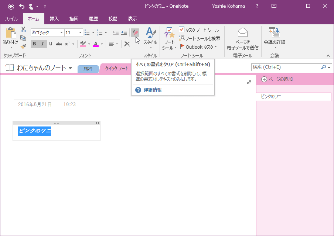Click the Increase Indent icon
The height and width of the screenshot is (236, 334).
[x=124, y=32]
